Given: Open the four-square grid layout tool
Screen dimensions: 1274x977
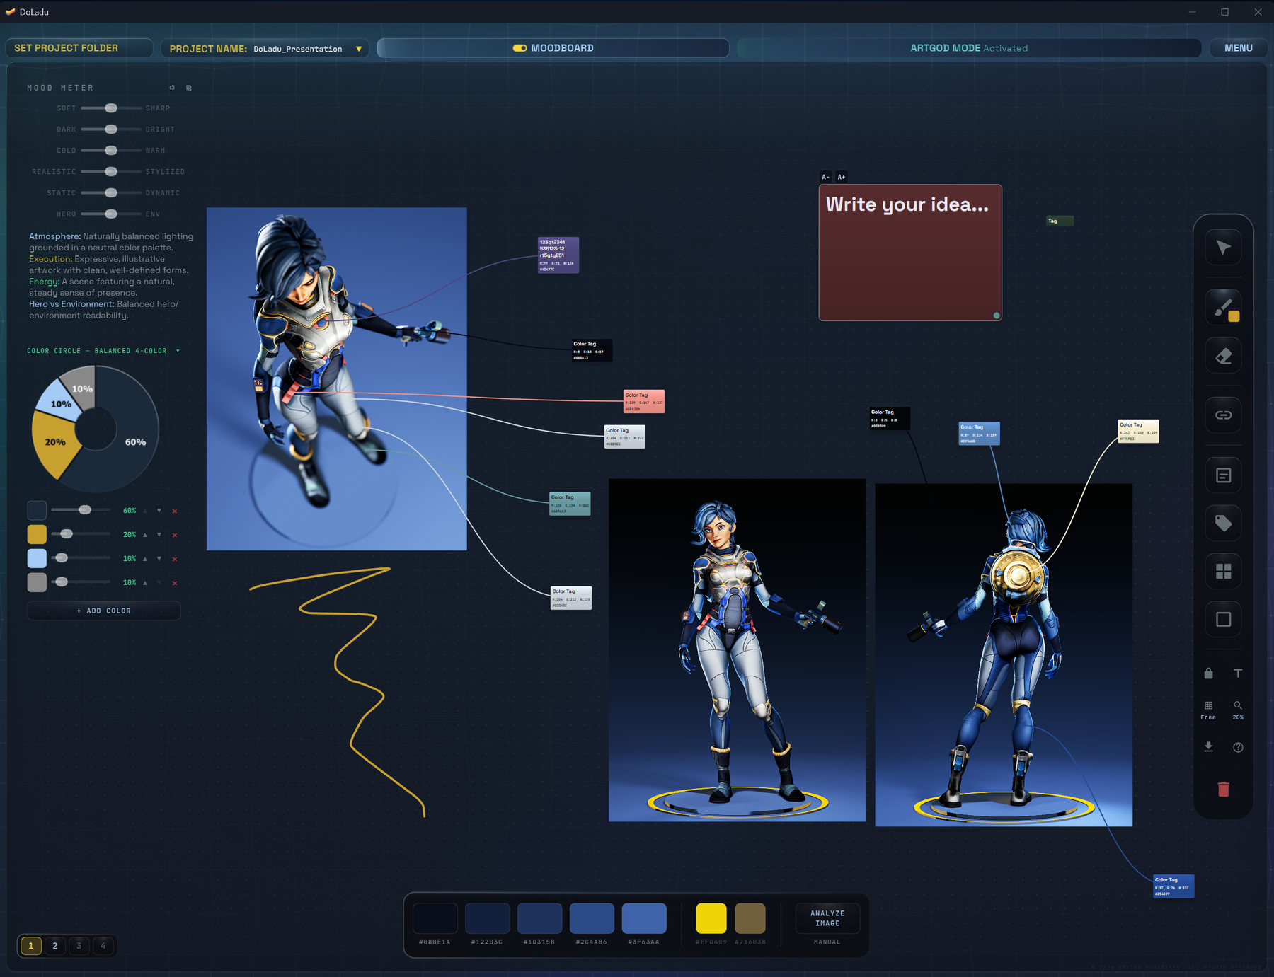Looking at the screenshot, I should [x=1223, y=572].
